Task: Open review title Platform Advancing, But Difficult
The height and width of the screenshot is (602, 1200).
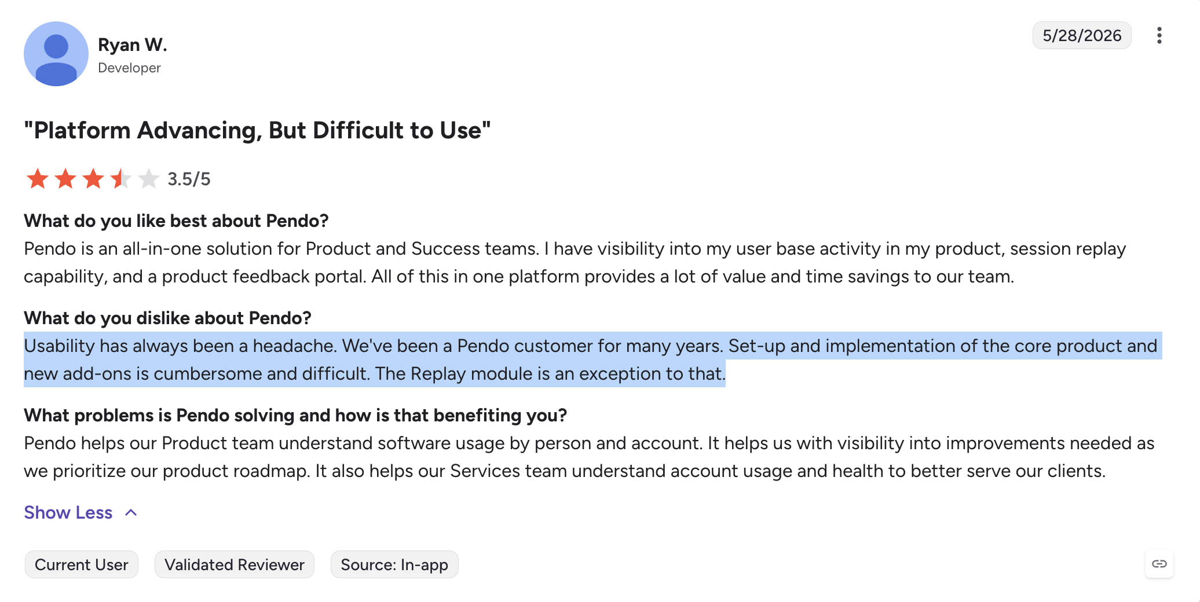Action: click(x=257, y=130)
